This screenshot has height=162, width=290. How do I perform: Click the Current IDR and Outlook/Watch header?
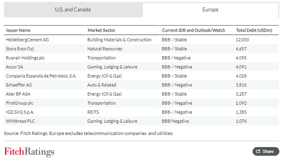point(194,30)
